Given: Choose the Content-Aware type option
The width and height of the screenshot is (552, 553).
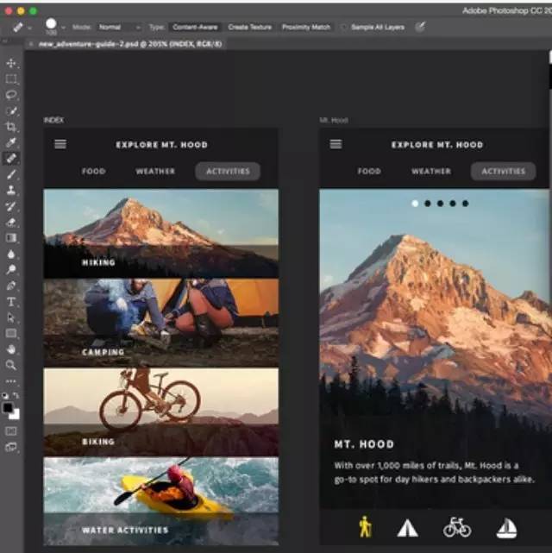Looking at the screenshot, I should point(194,28).
